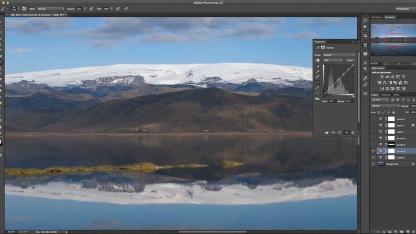Screen dimensions: 416x234
Task: Add a Curves adjustment from Adjustments panel
Action: pos(393,77)
